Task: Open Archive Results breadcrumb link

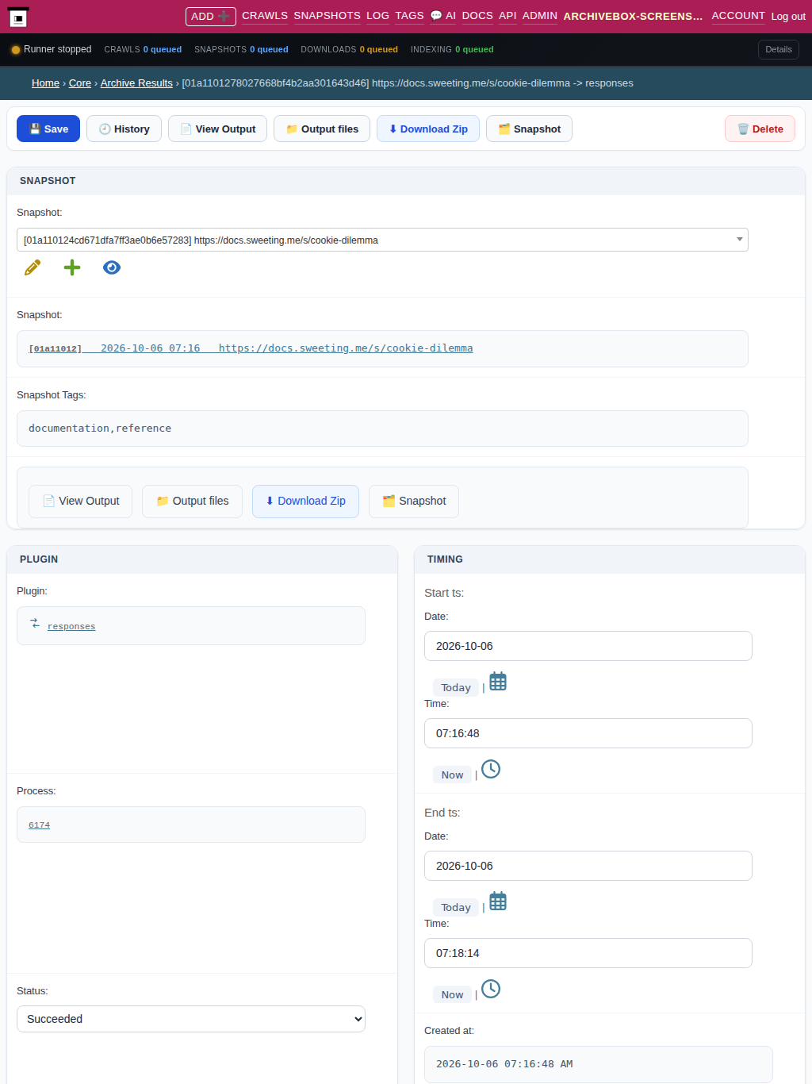Action: pos(136,83)
